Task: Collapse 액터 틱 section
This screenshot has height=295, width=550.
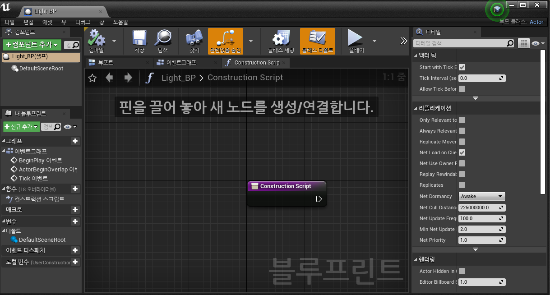Action: pos(416,55)
